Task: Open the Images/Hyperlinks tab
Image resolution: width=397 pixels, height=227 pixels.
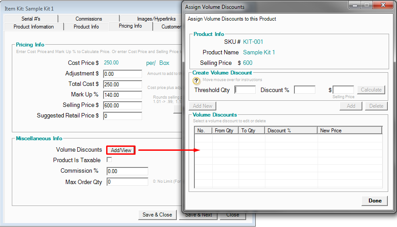Action: pyautogui.click(x=156, y=19)
